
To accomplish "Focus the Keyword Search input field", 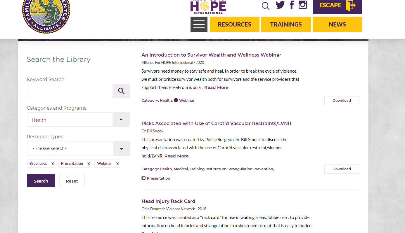I will click(70, 91).
